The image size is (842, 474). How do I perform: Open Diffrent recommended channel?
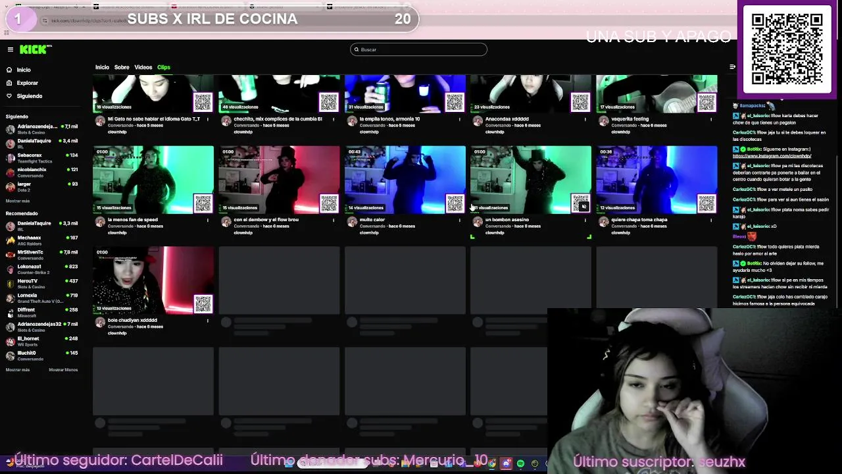click(42, 312)
